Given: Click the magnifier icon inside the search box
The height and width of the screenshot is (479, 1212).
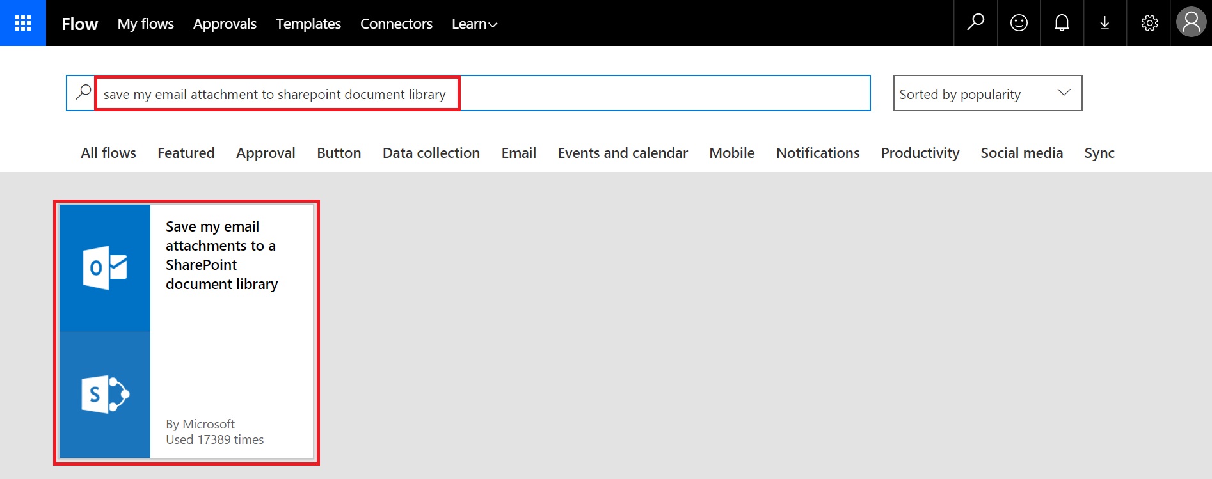Looking at the screenshot, I should pos(83,93).
